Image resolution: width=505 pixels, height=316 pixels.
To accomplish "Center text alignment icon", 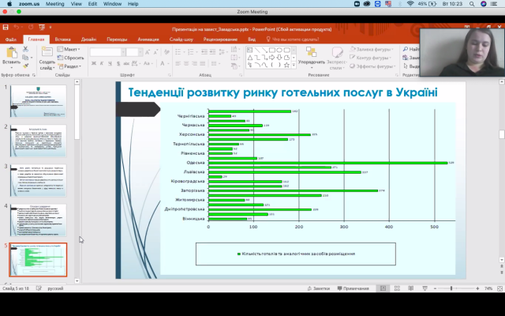I will click(186, 63).
